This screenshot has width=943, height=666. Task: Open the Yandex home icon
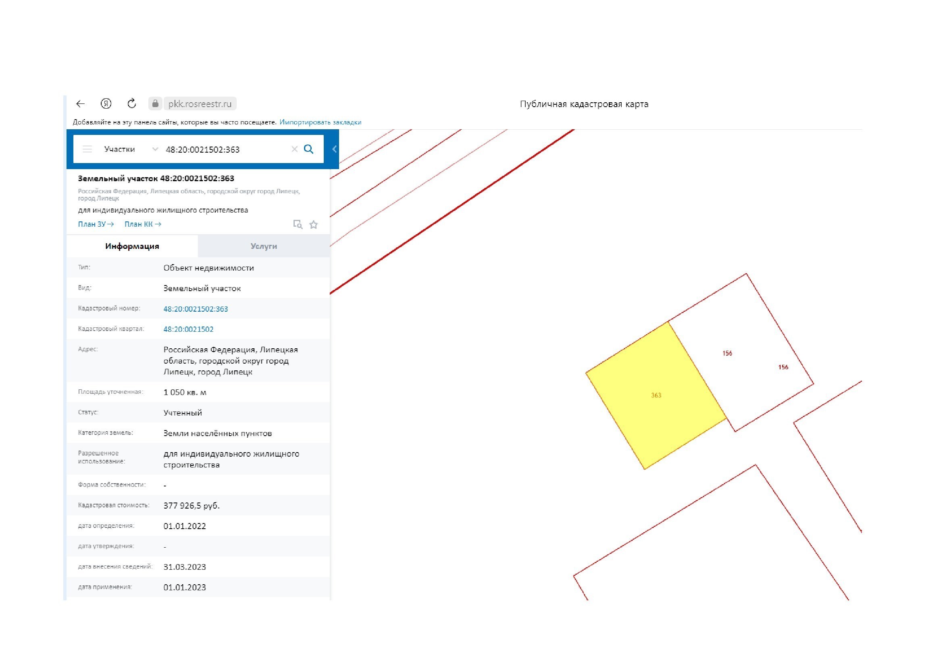pyautogui.click(x=106, y=104)
